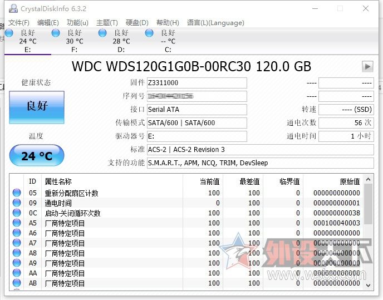Open the 硬盘(D) menu
The image size is (383, 300).
pyautogui.click(x=137, y=23)
